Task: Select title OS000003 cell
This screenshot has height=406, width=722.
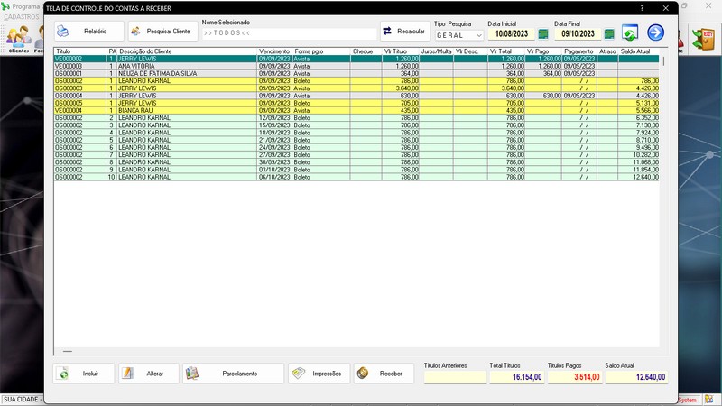Action: point(80,88)
